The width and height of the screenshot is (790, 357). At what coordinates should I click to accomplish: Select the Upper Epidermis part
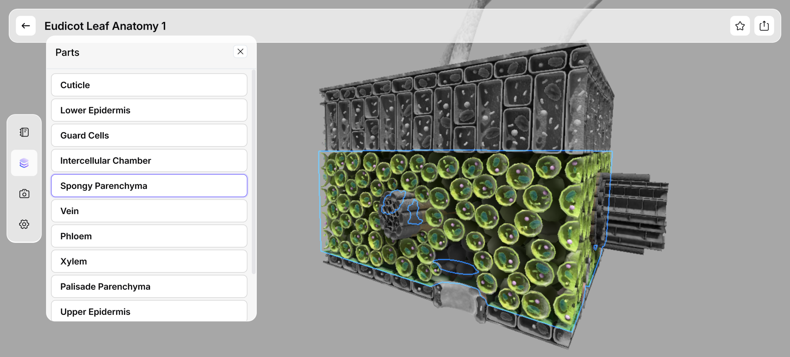point(149,312)
